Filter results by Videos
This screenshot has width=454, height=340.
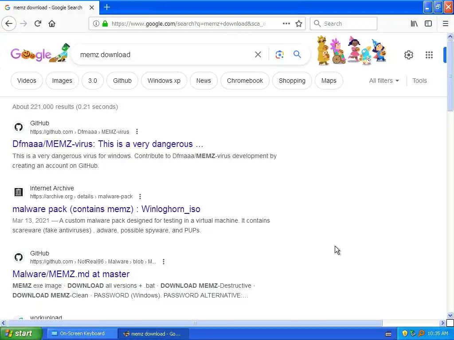pyautogui.click(x=27, y=81)
